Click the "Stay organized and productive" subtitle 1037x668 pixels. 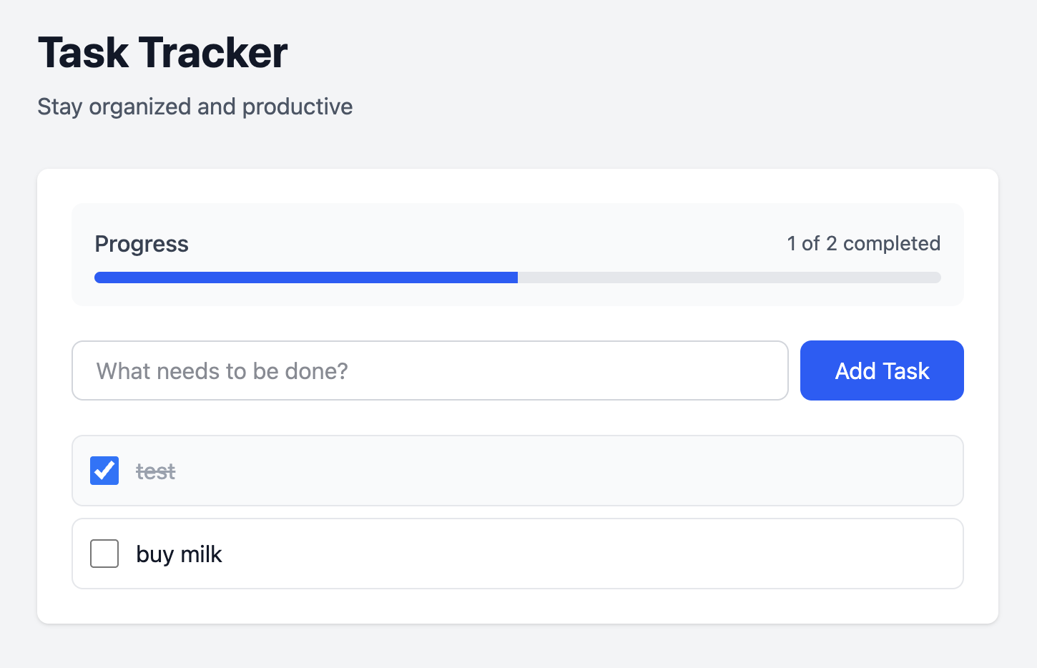[195, 107]
